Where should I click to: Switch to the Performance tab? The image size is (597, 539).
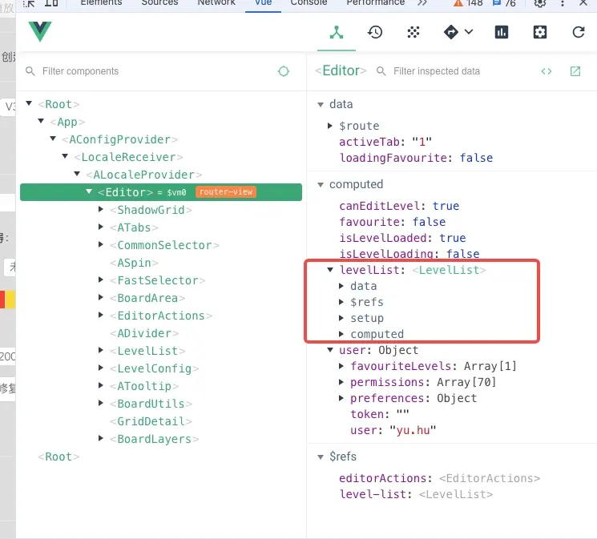click(x=375, y=3)
